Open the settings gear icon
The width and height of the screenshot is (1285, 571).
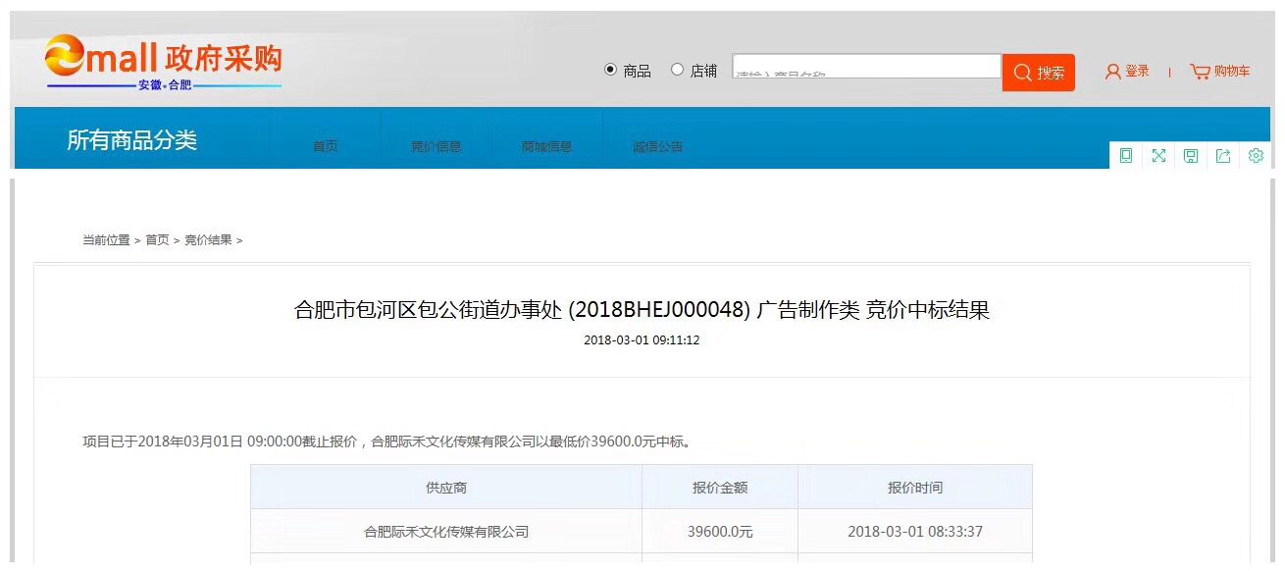point(1256,156)
